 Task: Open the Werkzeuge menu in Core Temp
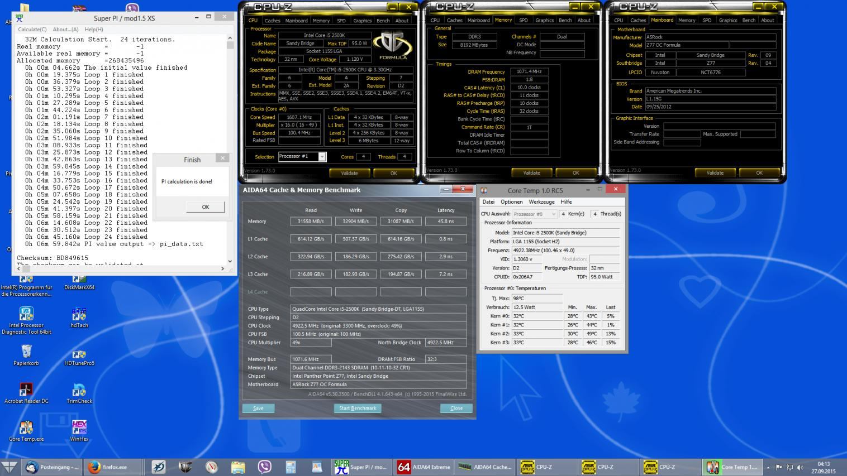pyautogui.click(x=541, y=201)
